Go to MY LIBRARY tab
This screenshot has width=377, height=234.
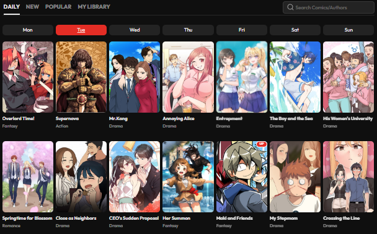coord(94,7)
